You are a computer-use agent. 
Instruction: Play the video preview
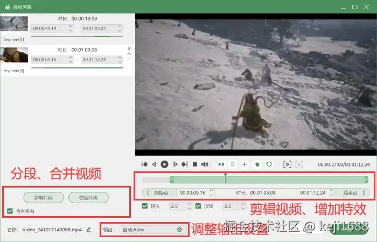pos(164,164)
